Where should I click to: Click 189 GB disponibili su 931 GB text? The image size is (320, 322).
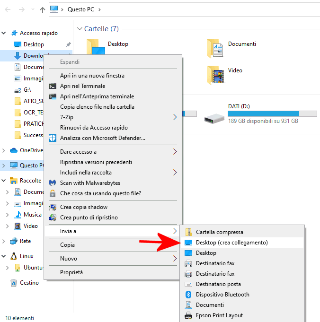(263, 121)
